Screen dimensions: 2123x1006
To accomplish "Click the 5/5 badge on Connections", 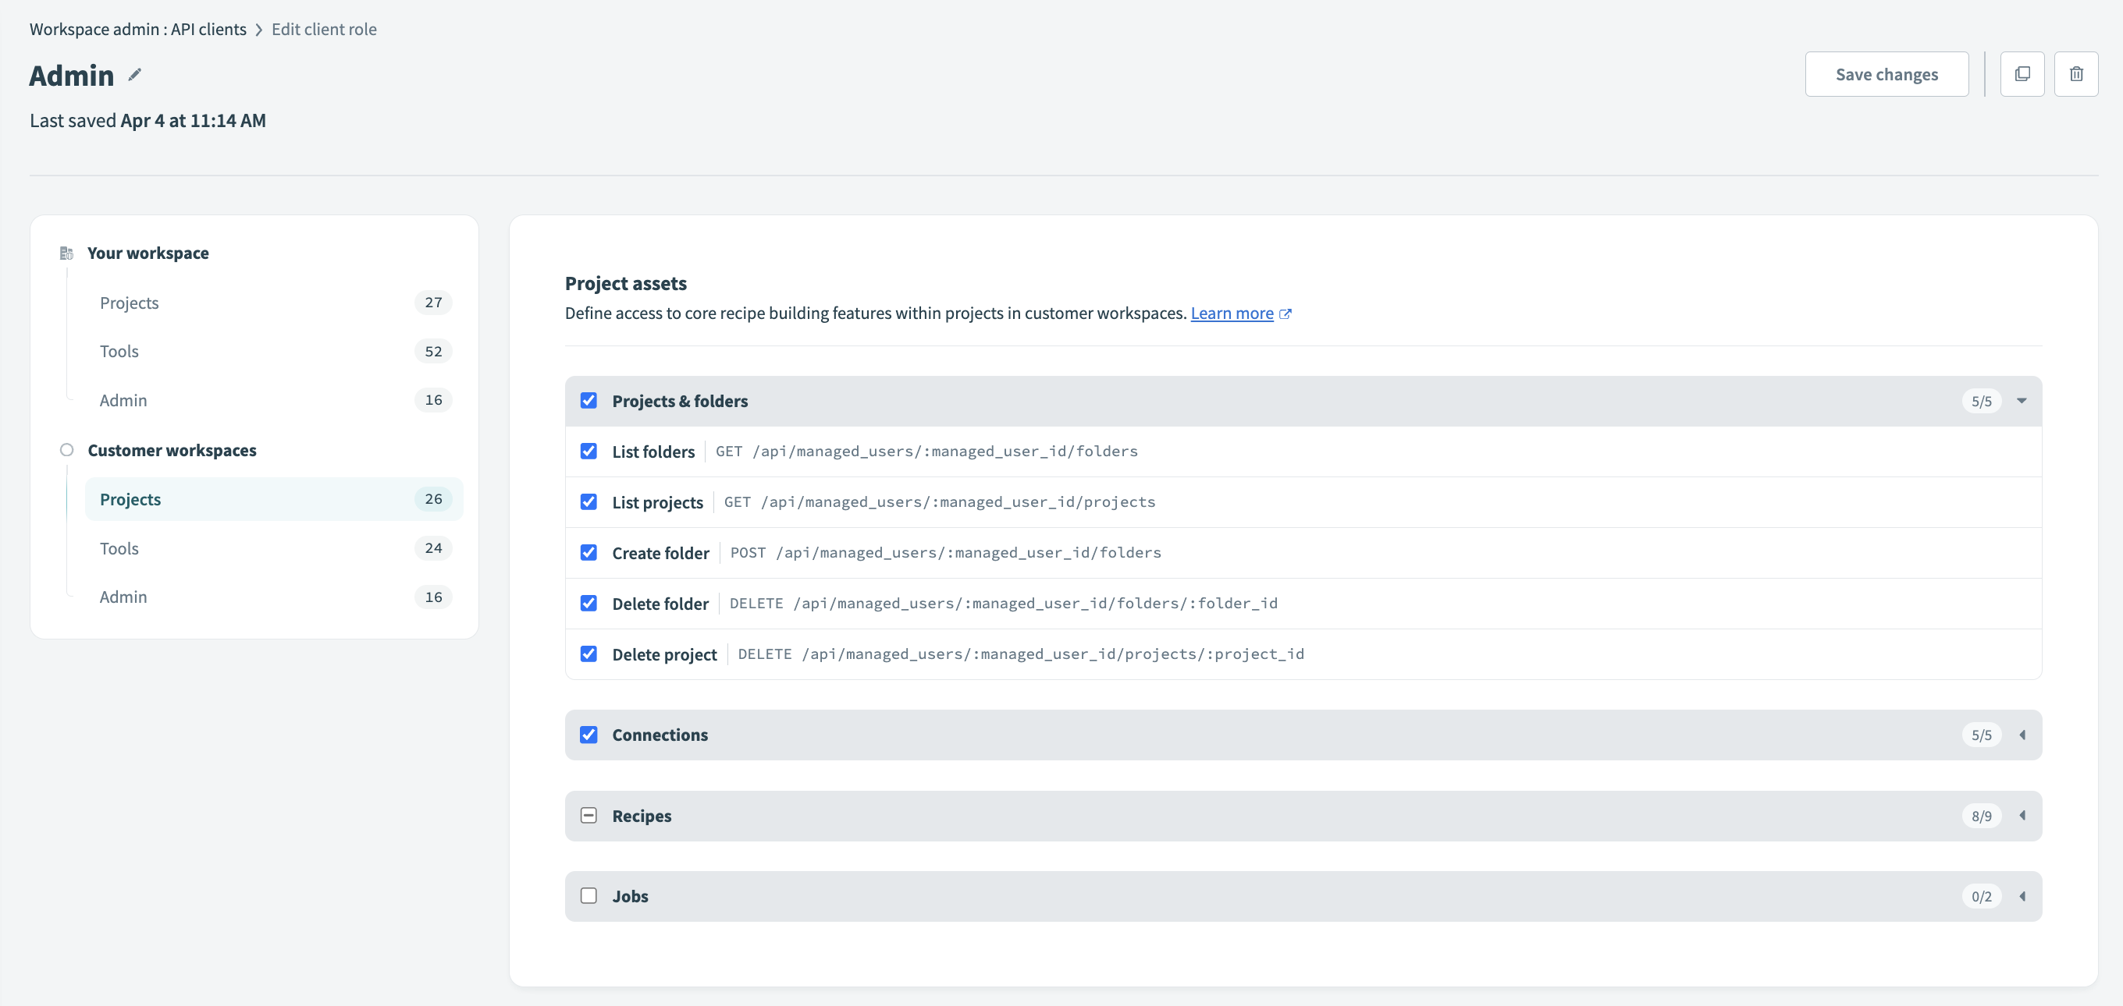I will pyautogui.click(x=1981, y=735).
